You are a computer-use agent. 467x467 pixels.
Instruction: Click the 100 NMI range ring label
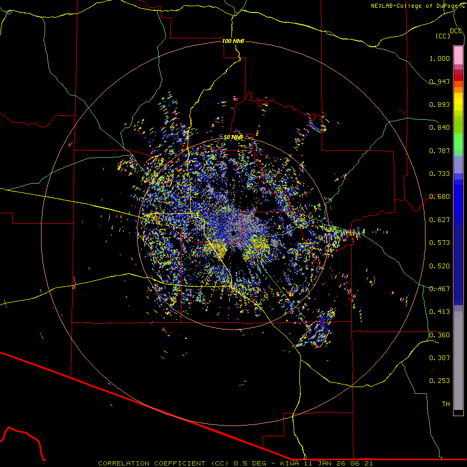[233, 41]
